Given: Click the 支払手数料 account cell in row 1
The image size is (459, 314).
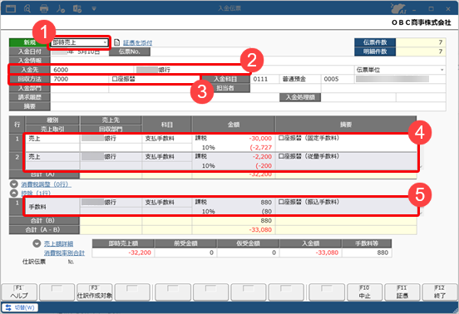Looking at the screenshot, I should [x=167, y=139].
